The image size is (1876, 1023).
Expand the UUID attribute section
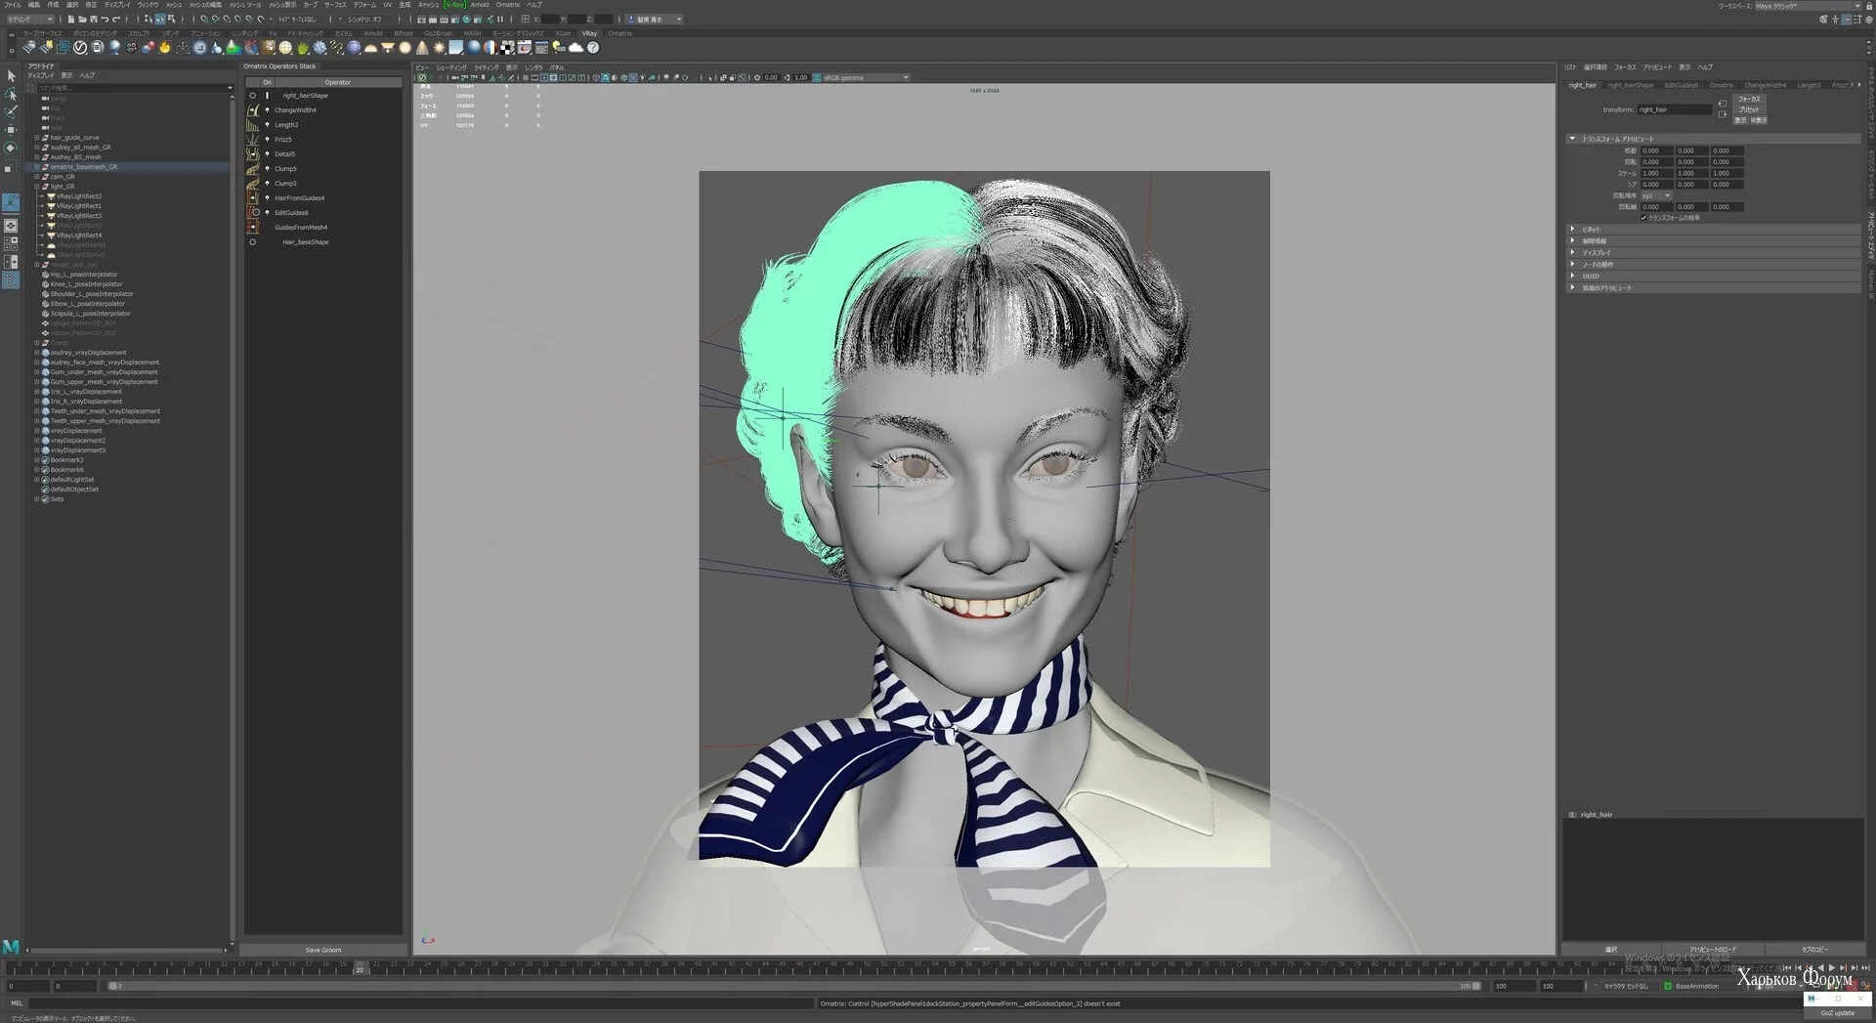1573,276
